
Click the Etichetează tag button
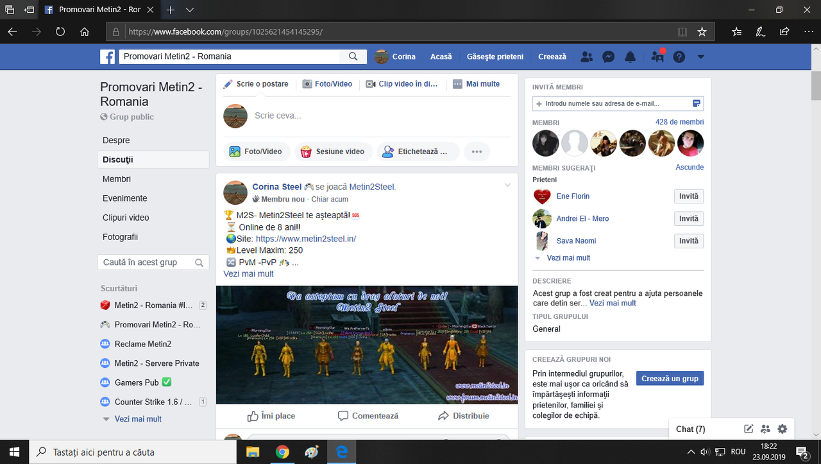[418, 151]
